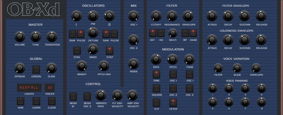The image size is (283, 115).
Task: Toggle the VAM button
Action: (x=21, y=101)
